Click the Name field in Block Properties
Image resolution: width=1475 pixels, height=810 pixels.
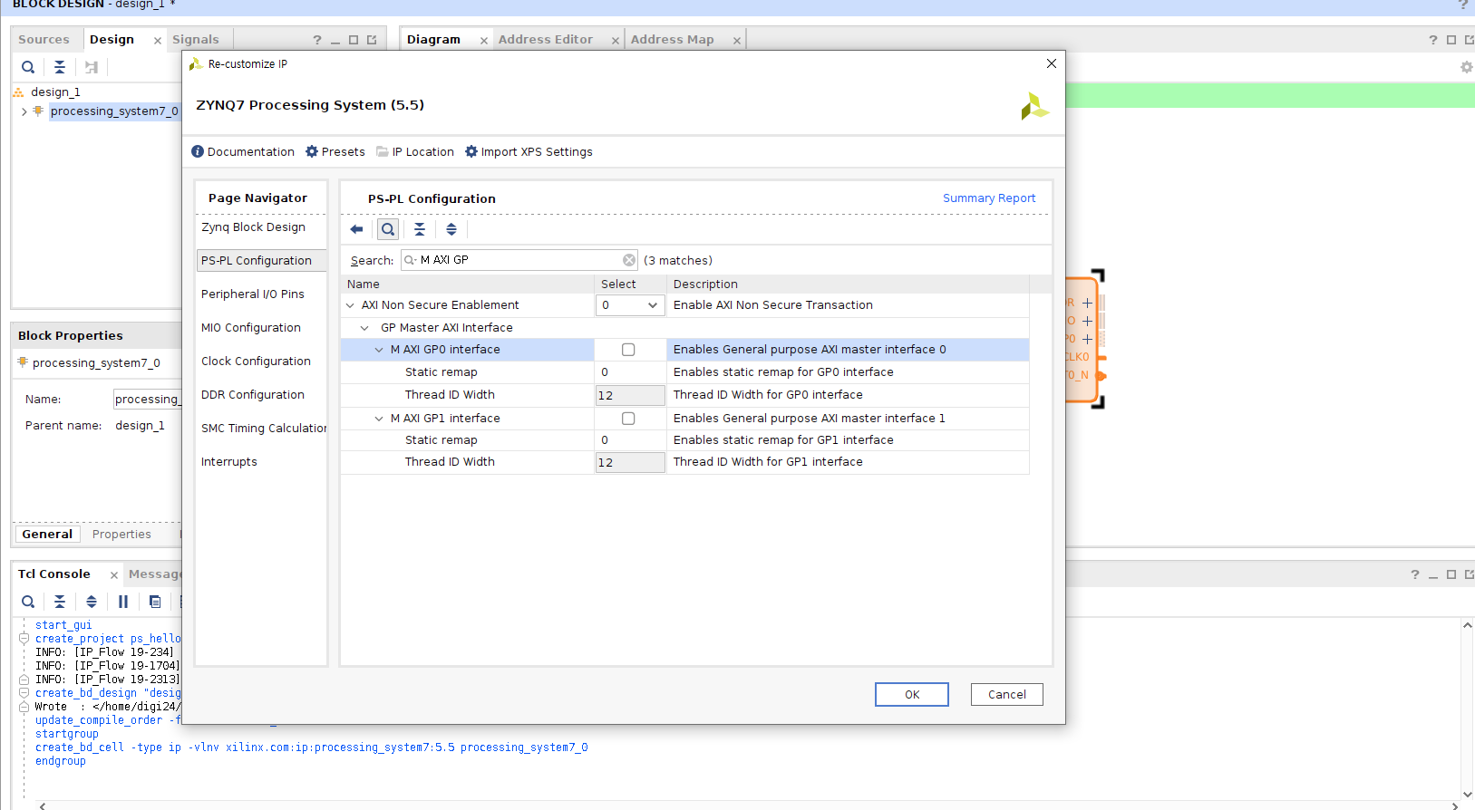(x=147, y=400)
